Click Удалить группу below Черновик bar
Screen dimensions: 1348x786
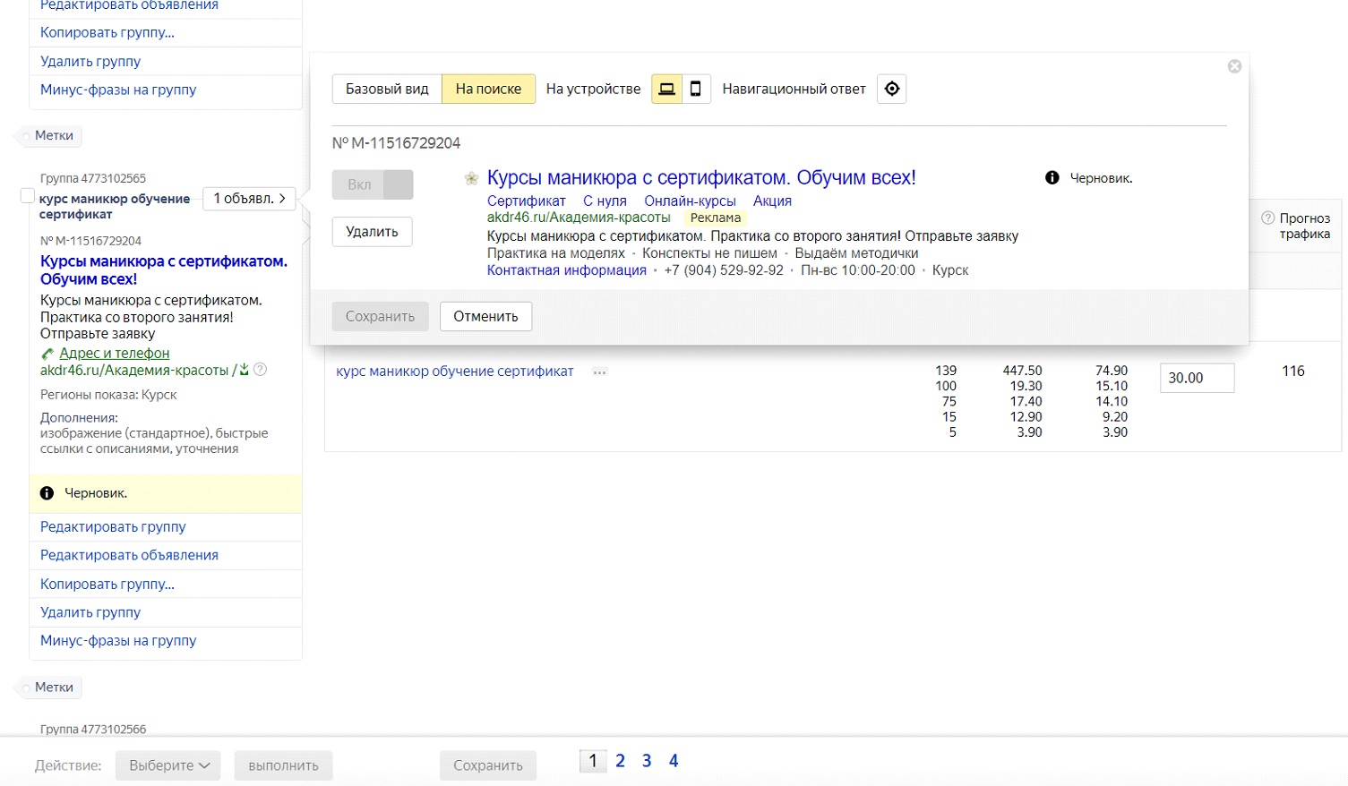point(90,612)
